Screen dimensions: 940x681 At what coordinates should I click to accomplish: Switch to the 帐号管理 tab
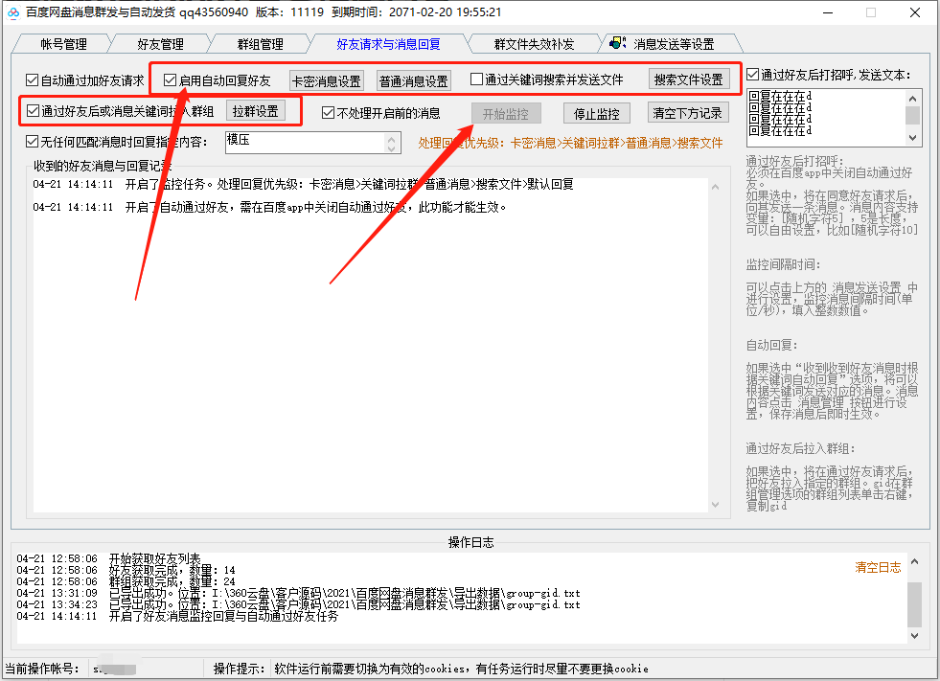[x=61, y=42]
